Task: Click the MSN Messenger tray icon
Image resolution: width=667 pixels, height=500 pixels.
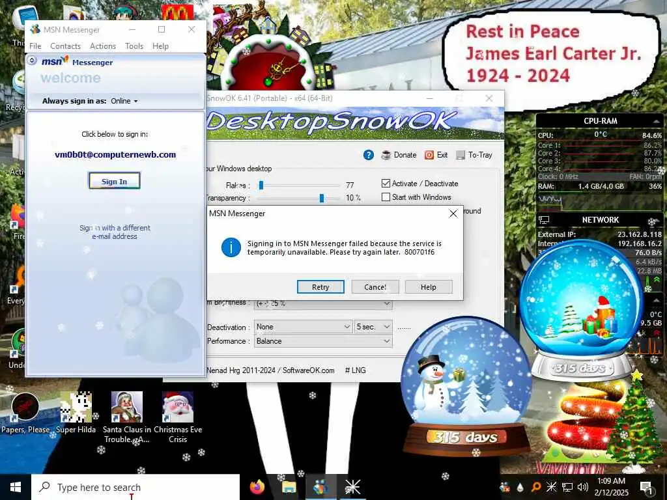Action: coord(505,487)
